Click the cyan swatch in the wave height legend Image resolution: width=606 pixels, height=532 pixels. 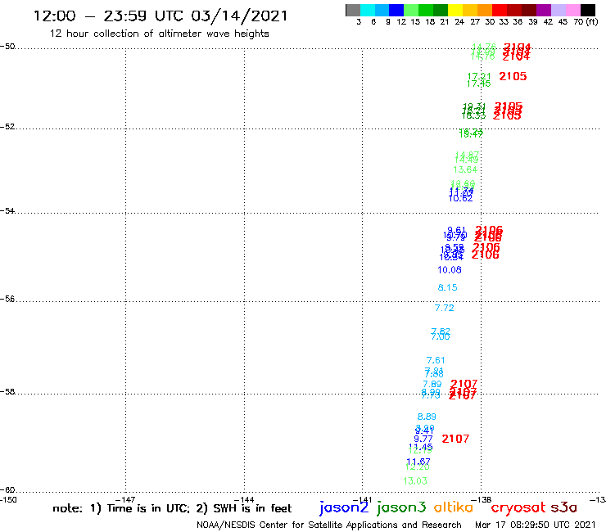[367, 10]
